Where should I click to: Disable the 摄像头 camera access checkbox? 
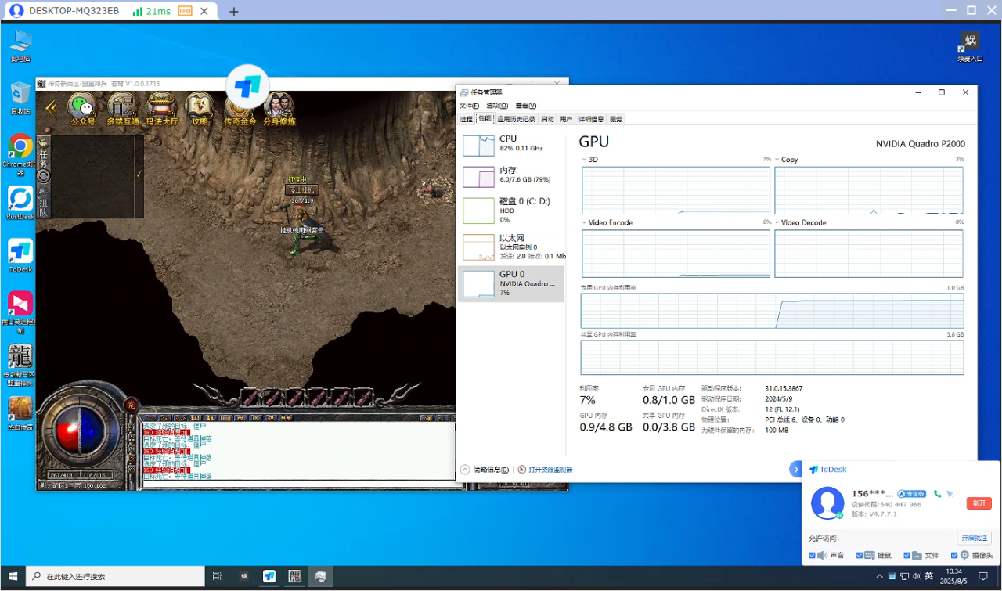pyautogui.click(x=954, y=555)
